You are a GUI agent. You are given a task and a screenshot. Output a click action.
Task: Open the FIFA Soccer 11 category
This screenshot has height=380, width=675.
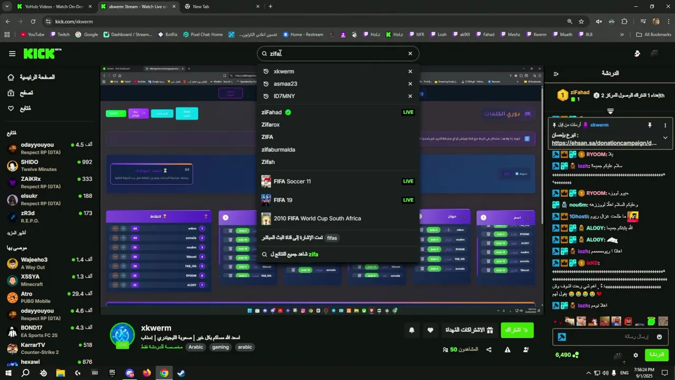point(337,181)
